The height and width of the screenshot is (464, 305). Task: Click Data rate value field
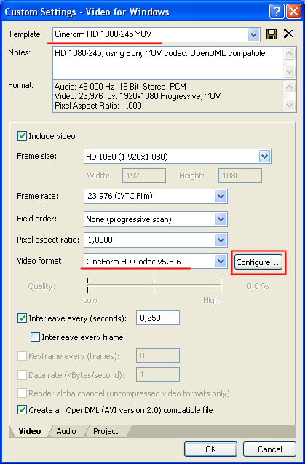tap(158, 374)
